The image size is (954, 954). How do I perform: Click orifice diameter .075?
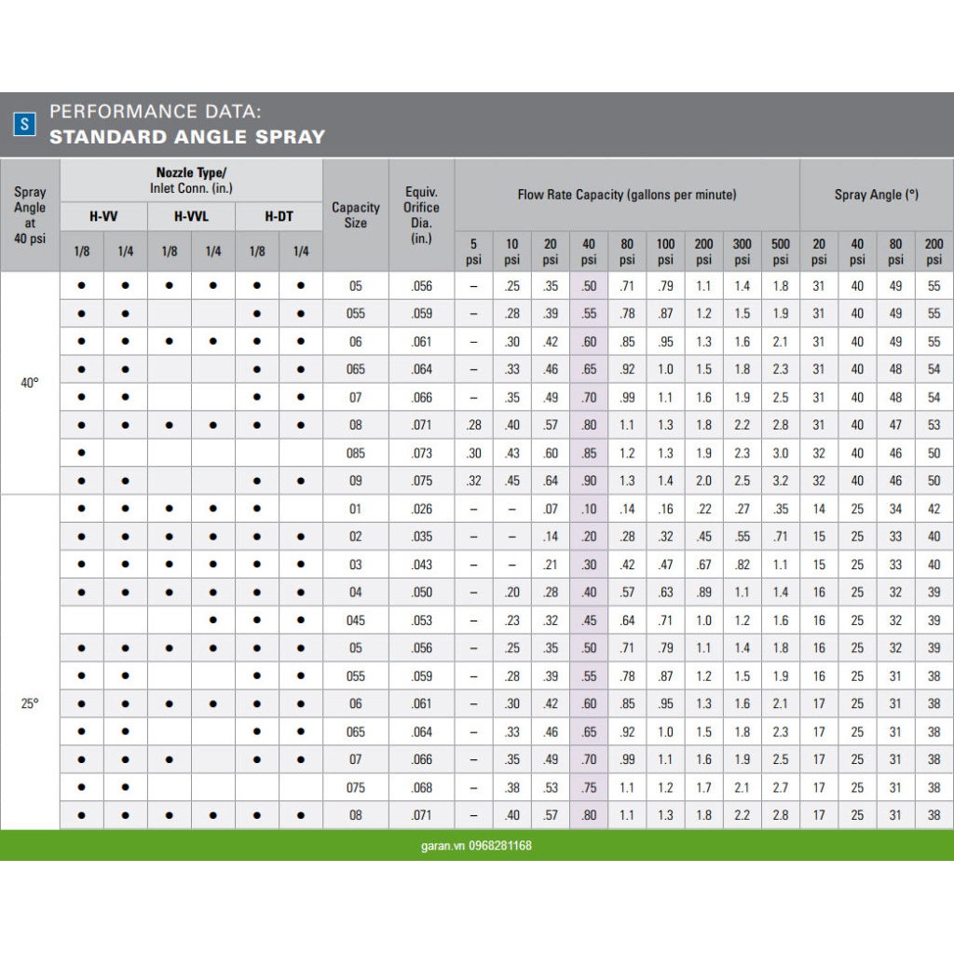(x=421, y=481)
